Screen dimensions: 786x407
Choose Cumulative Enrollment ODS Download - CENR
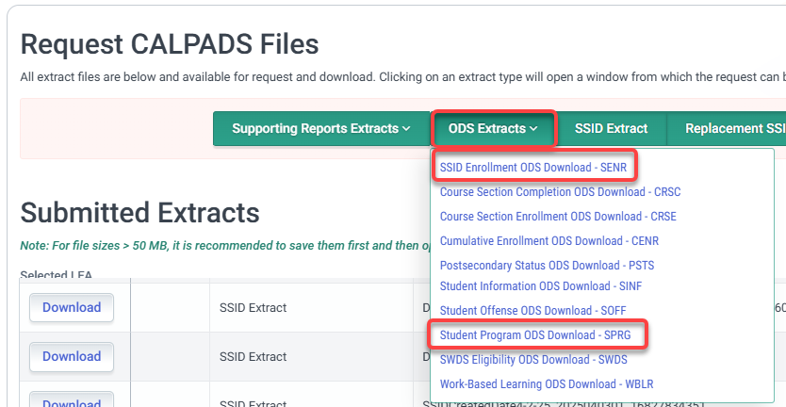(549, 241)
